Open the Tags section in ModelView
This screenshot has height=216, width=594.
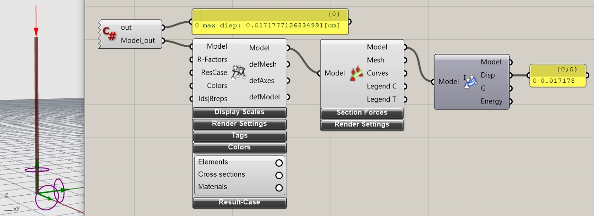coord(239,136)
